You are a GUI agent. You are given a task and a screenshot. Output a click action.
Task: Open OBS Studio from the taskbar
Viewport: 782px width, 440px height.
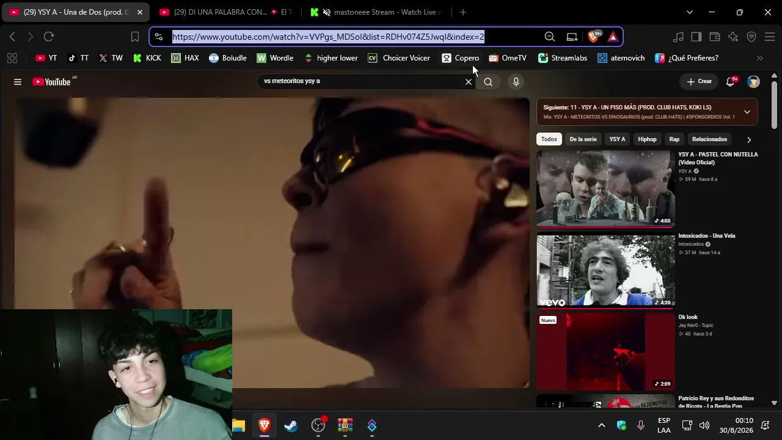(318, 425)
